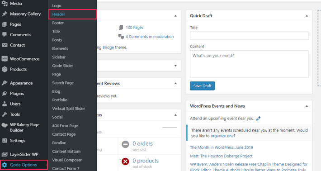Open Vertical Split Slider submenu item
Image resolution: width=321 pixels, height=171 pixels.
68,109
